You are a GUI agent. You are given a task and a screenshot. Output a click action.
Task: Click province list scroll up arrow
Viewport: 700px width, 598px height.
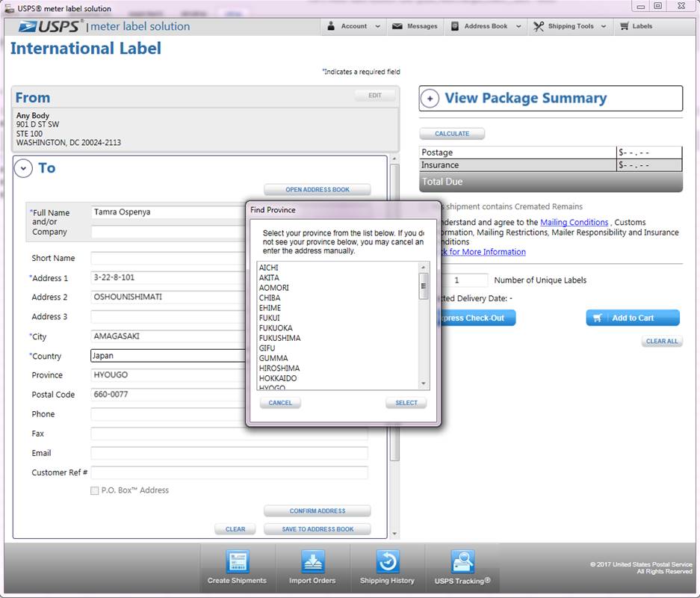pyautogui.click(x=424, y=267)
